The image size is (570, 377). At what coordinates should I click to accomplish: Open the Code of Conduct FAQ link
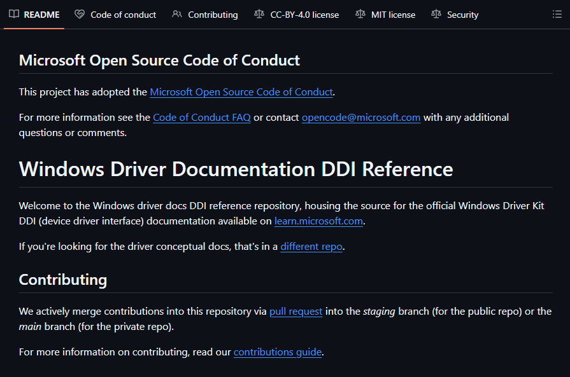202,118
